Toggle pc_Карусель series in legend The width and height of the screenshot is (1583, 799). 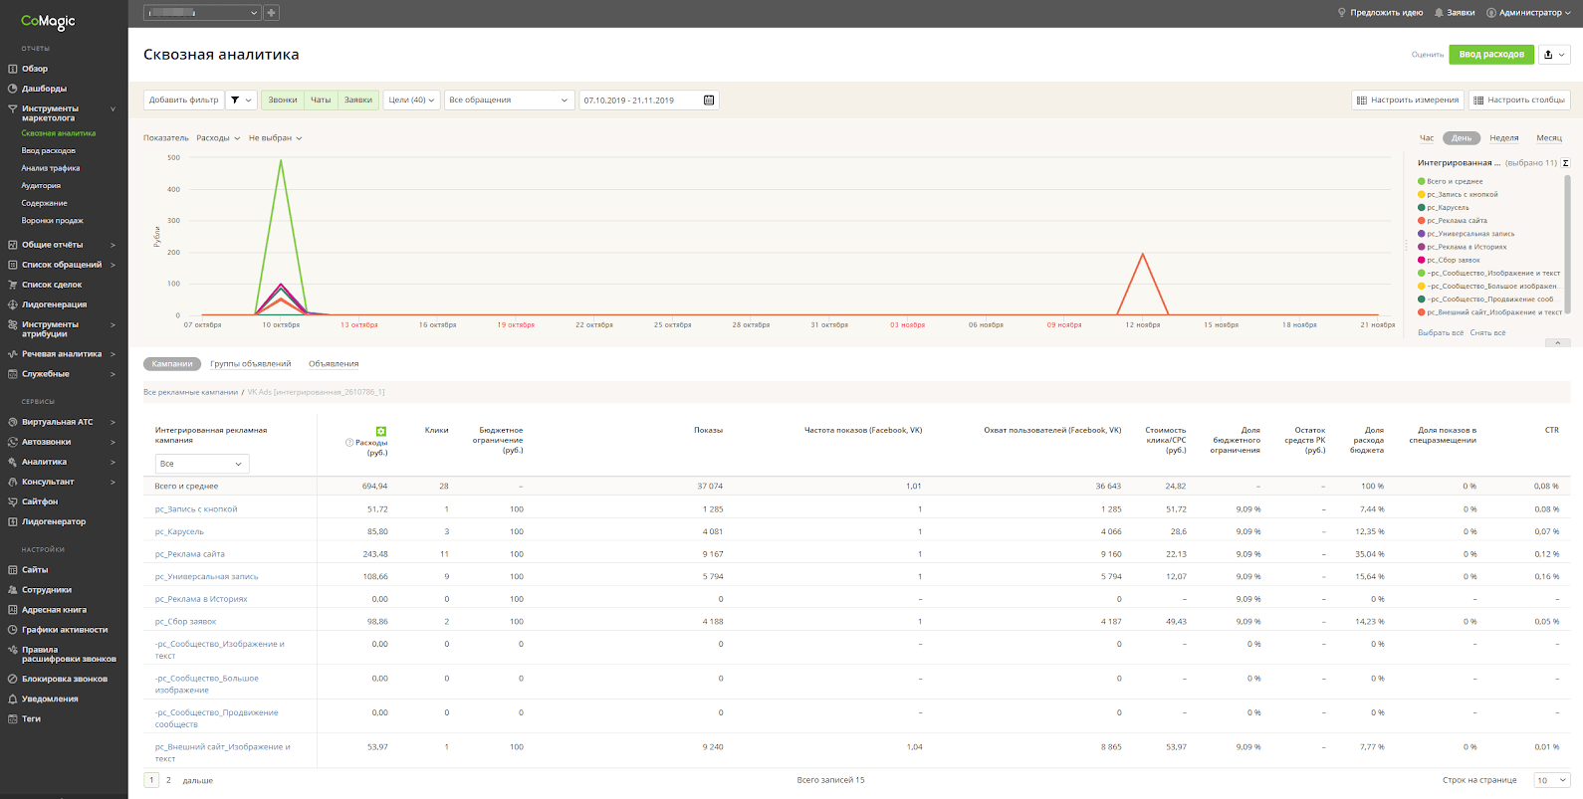tap(1443, 208)
